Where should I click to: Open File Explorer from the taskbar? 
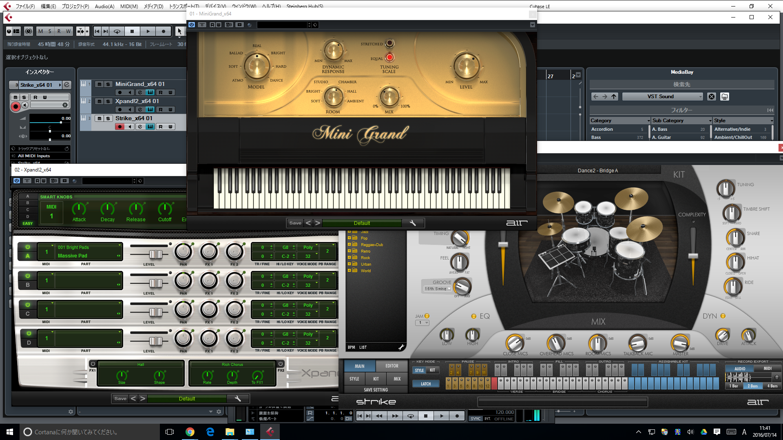[x=230, y=432]
